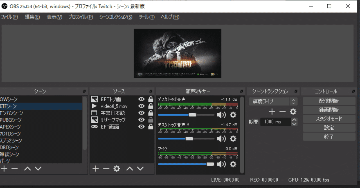Image resolution: width=360 pixels, height=188 pixels.
Task: Move selected scene up
Action: [28, 169]
